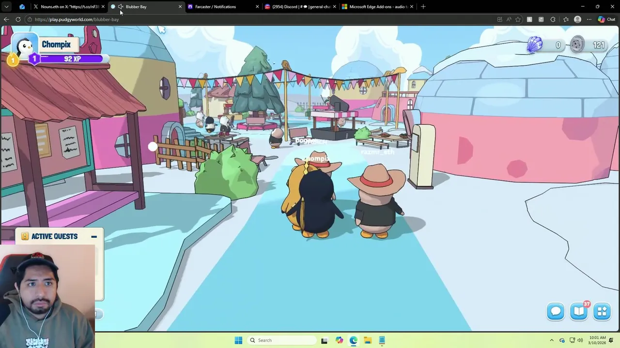Switch to Microsoft Edge Add-ons tab
Viewport: 620px width, 348px height.
tap(377, 7)
